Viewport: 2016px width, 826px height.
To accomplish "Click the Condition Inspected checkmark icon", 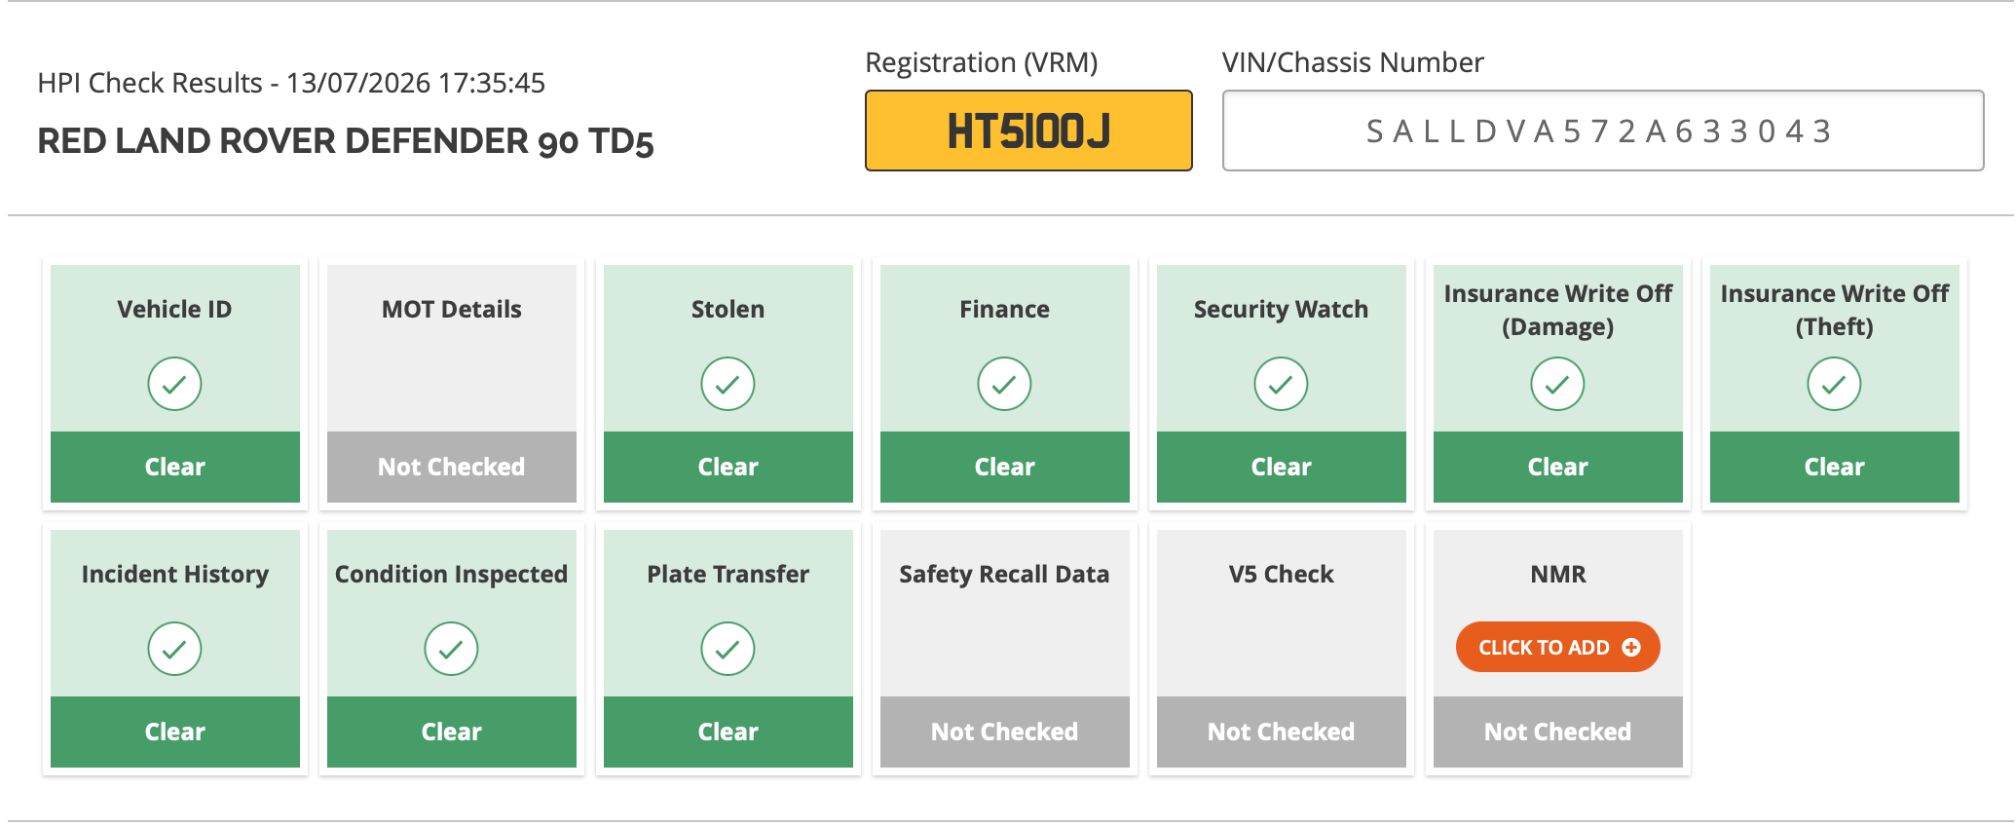I will pos(451,649).
